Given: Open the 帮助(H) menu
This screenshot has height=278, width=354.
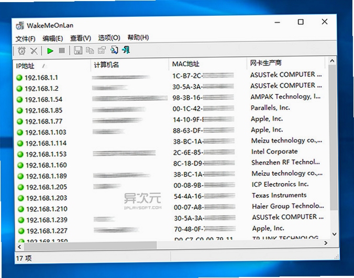Looking at the screenshot, I should [x=138, y=37].
